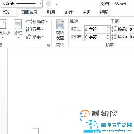
Task: Click the 稿纸 group label
Action: (60, 45)
